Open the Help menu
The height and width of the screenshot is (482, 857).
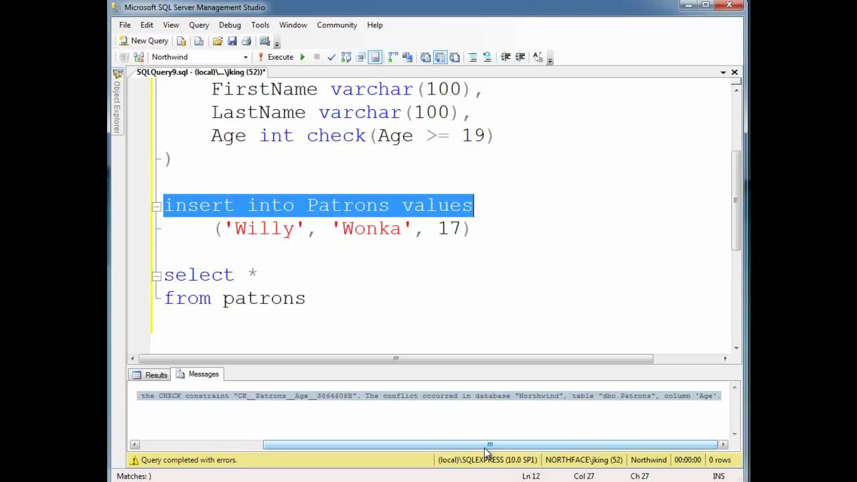click(375, 25)
